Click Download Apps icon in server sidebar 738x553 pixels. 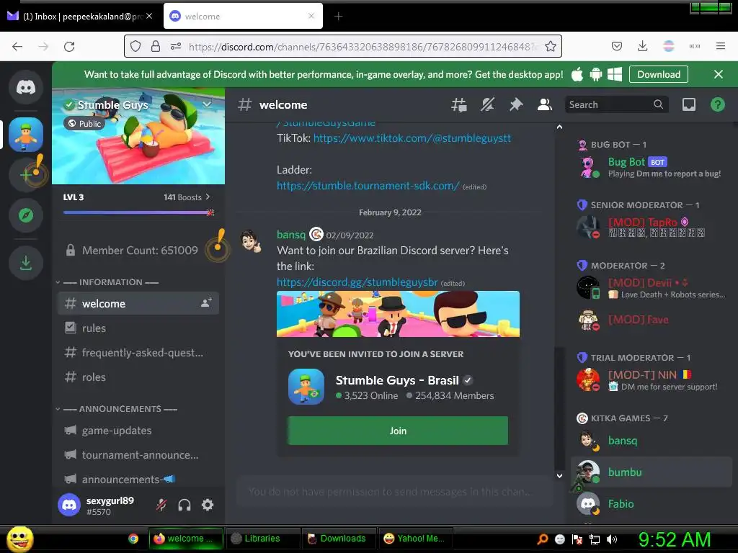pyautogui.click(x=26, y=263)
